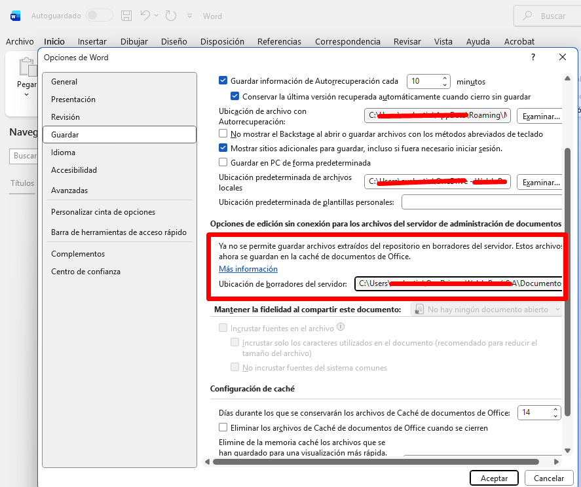Click the horizontal scrollbar right arrow
581x487 pixels.
556,461
